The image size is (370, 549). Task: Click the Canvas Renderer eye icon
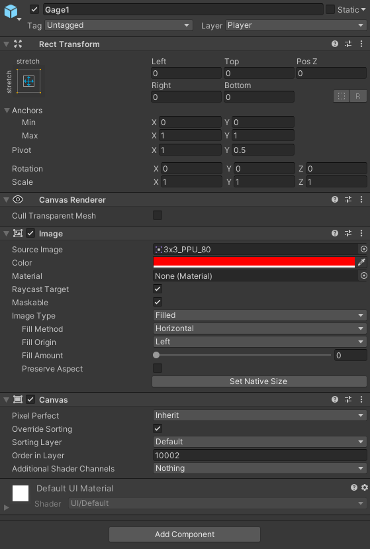[18, 199]
